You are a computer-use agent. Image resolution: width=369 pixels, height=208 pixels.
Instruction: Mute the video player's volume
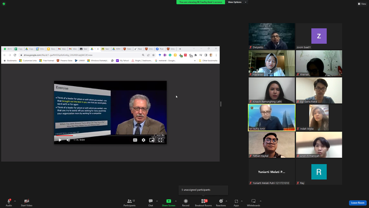(x=68, y=140)
